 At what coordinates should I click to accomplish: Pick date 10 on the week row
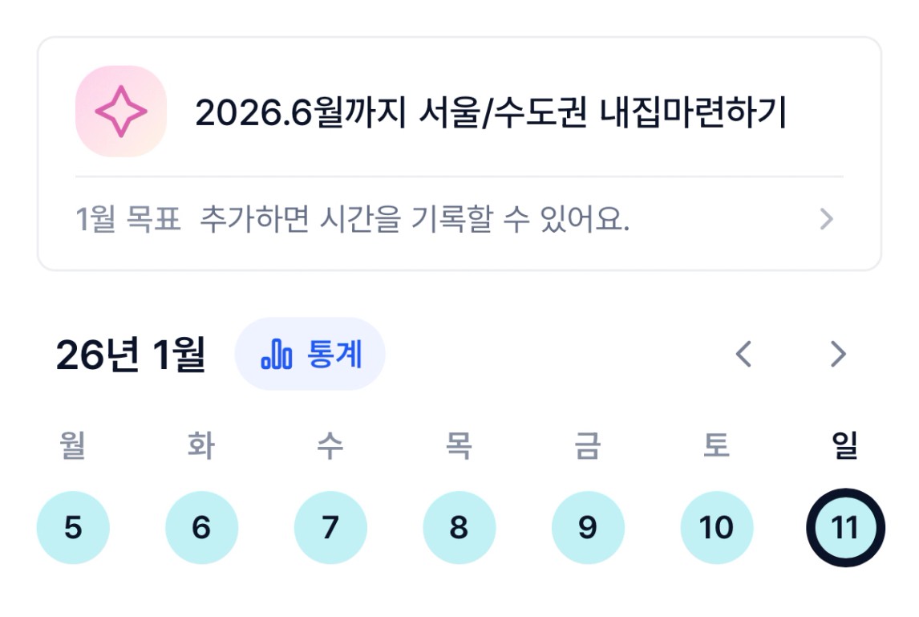tap(716, 528)
